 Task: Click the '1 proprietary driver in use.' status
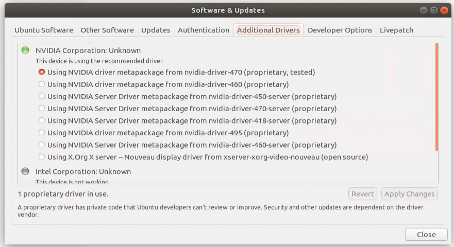(x=63, y=194)
